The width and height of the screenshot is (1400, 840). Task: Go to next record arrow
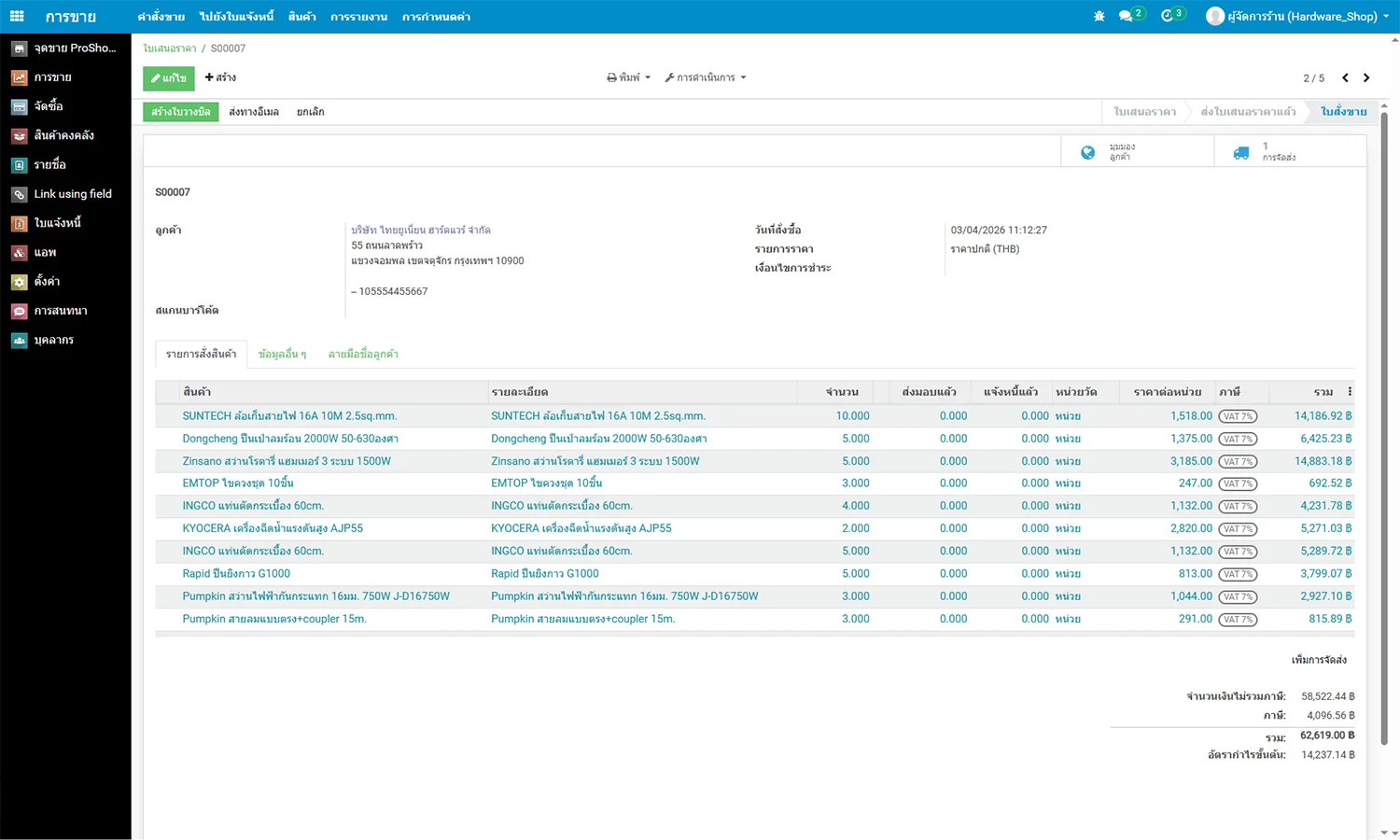[x=1366, y=77]
